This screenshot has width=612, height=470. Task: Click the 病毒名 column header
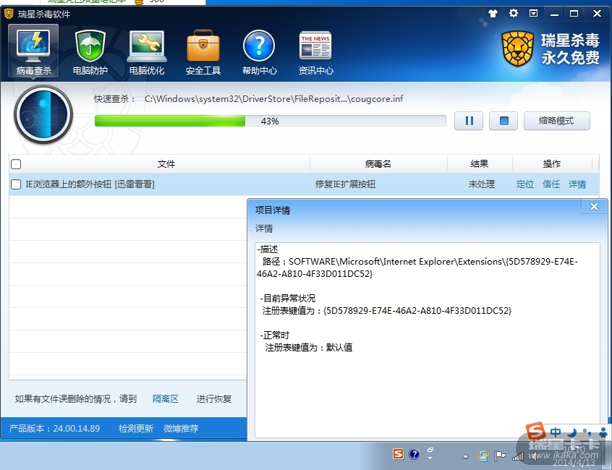(x=378, y=164)
